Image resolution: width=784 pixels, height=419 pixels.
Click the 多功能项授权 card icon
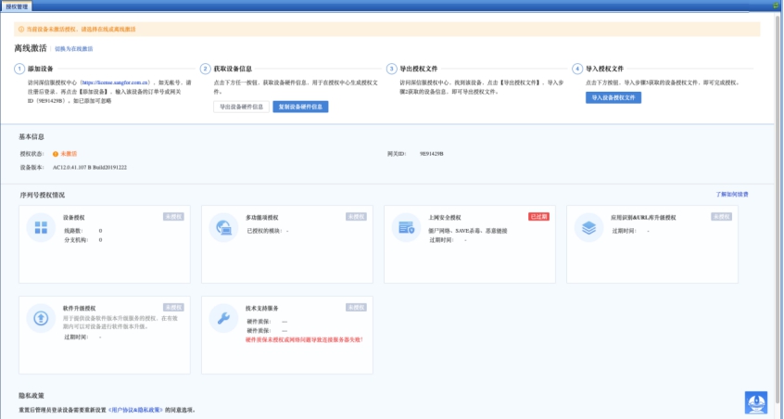(x=224, y=227)
